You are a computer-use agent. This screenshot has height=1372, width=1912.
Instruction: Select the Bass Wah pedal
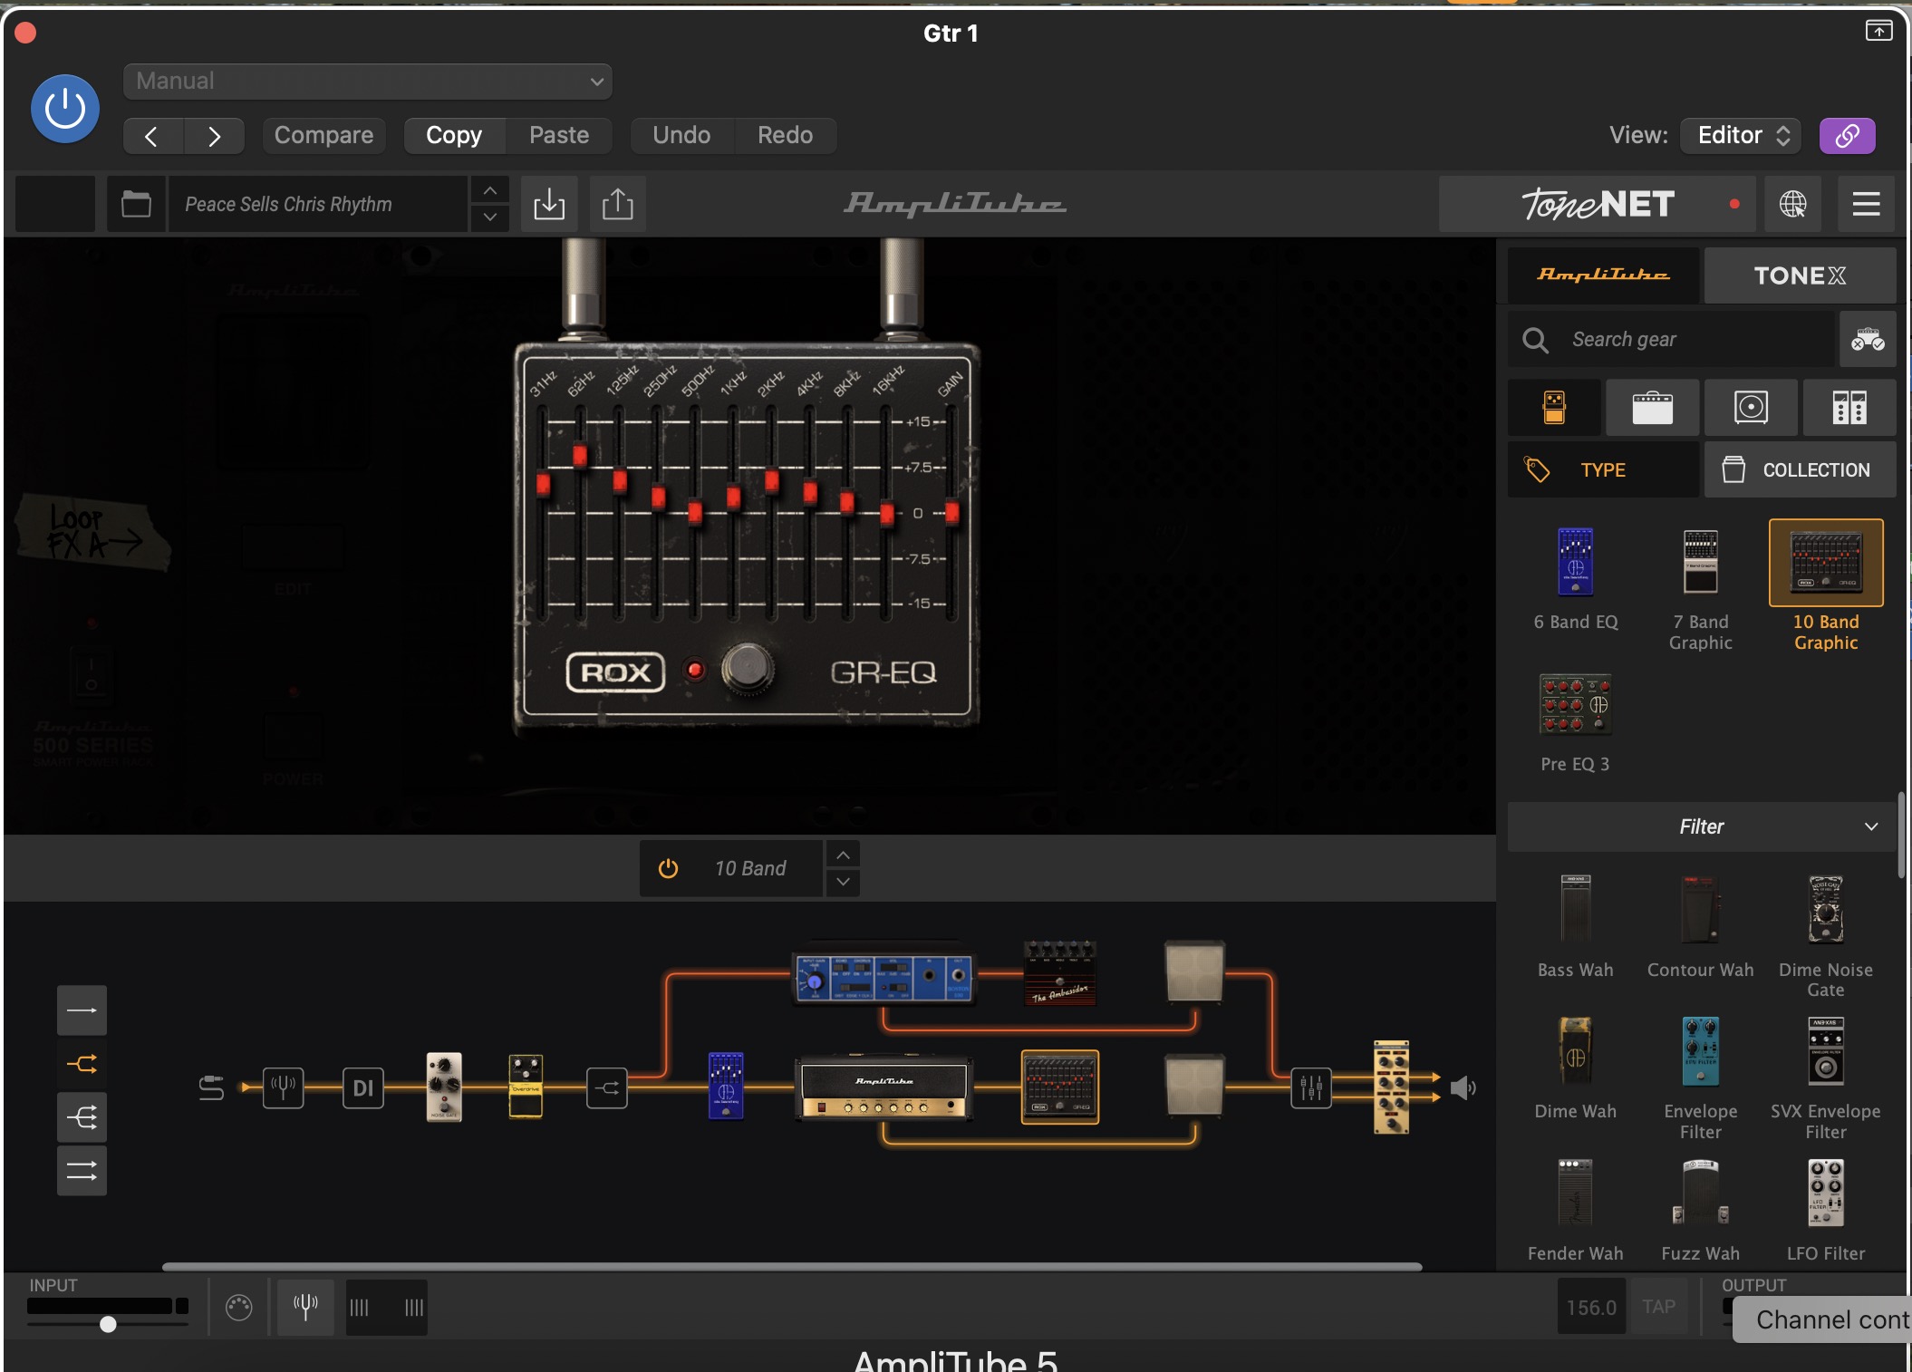point(1576,910)
